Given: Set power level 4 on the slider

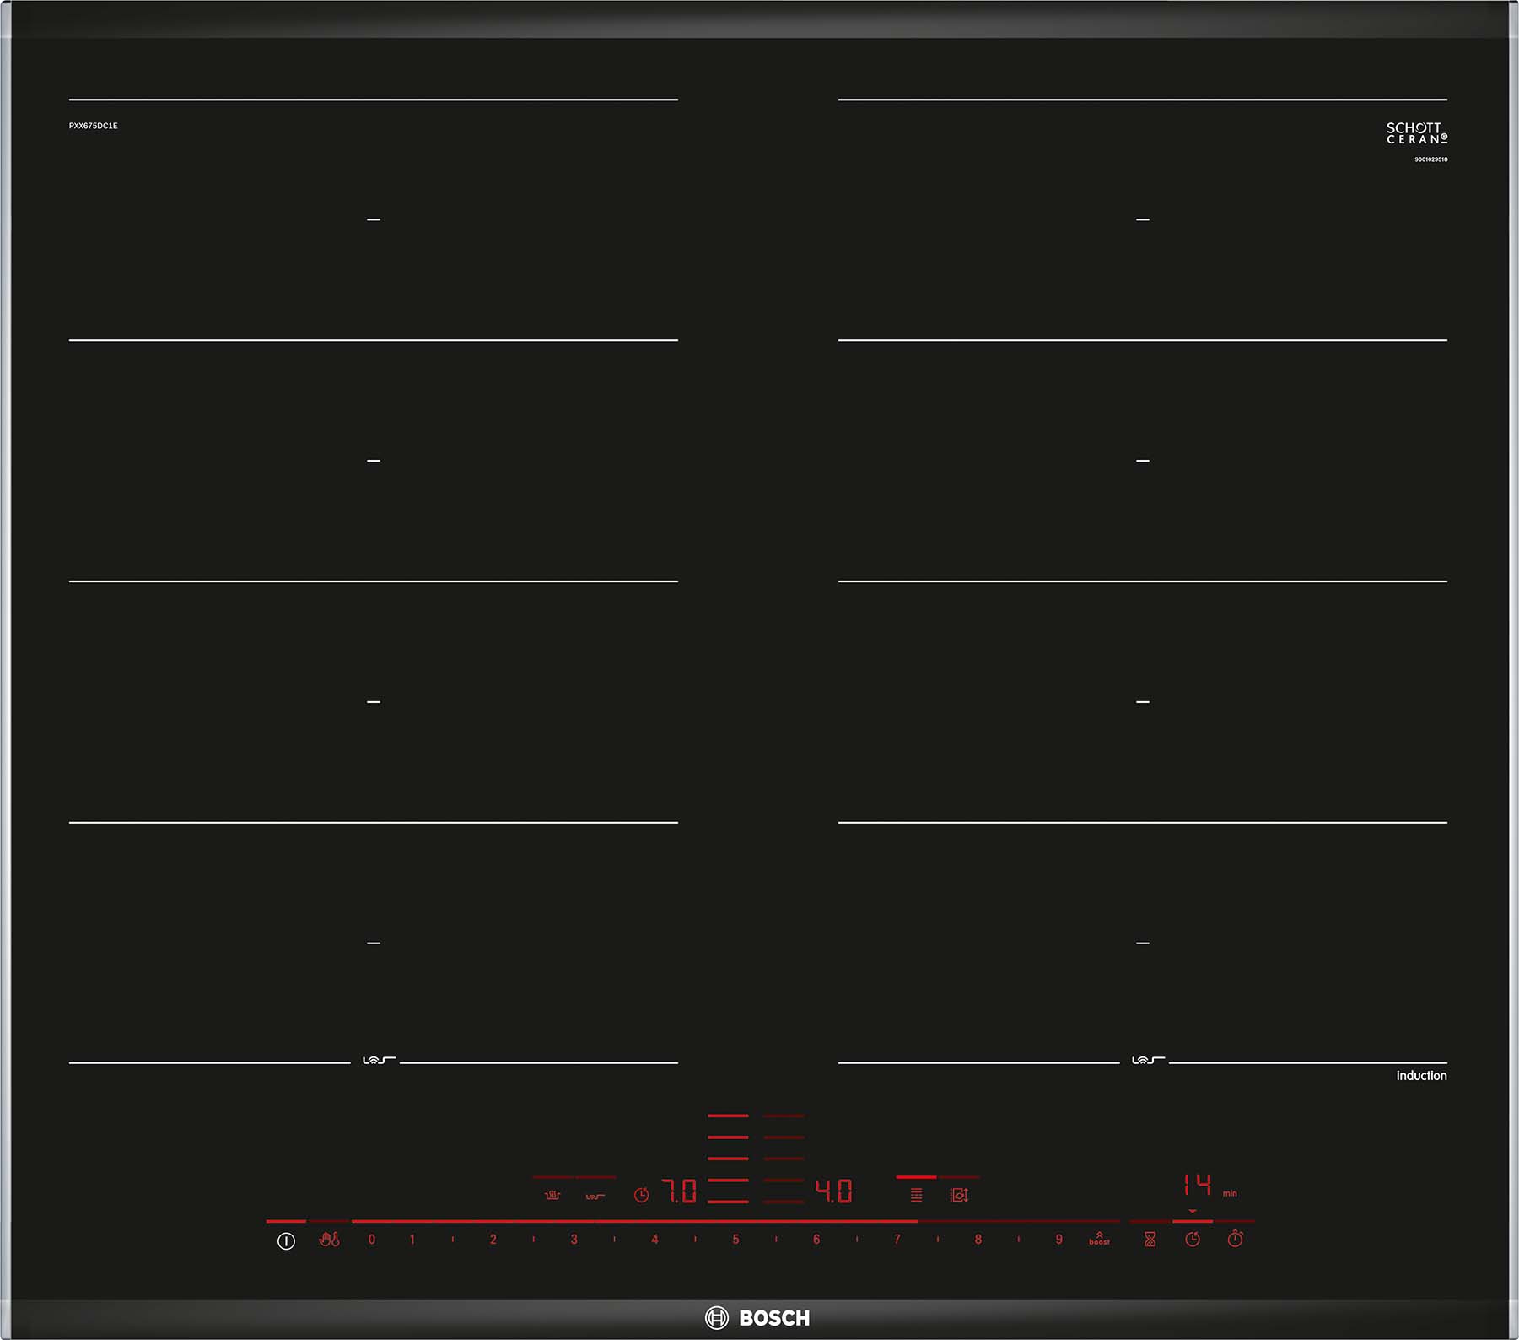Looking at the screenshot, I should (x=654, y=1240).
